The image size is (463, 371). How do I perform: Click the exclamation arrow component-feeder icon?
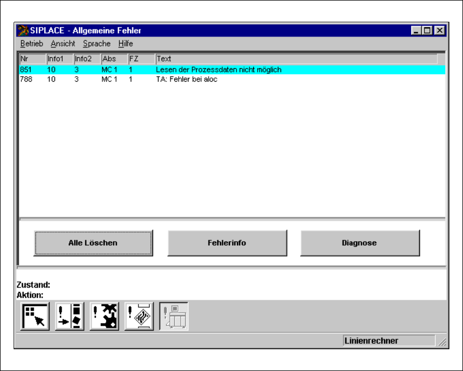[70, 316]
